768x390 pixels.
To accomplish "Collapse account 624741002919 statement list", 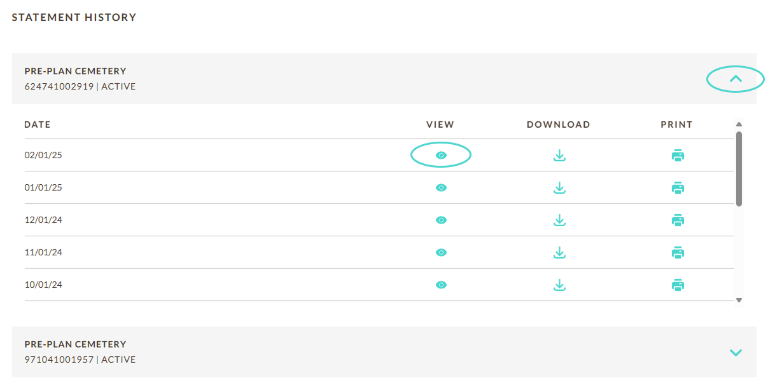I will [736, 79].
